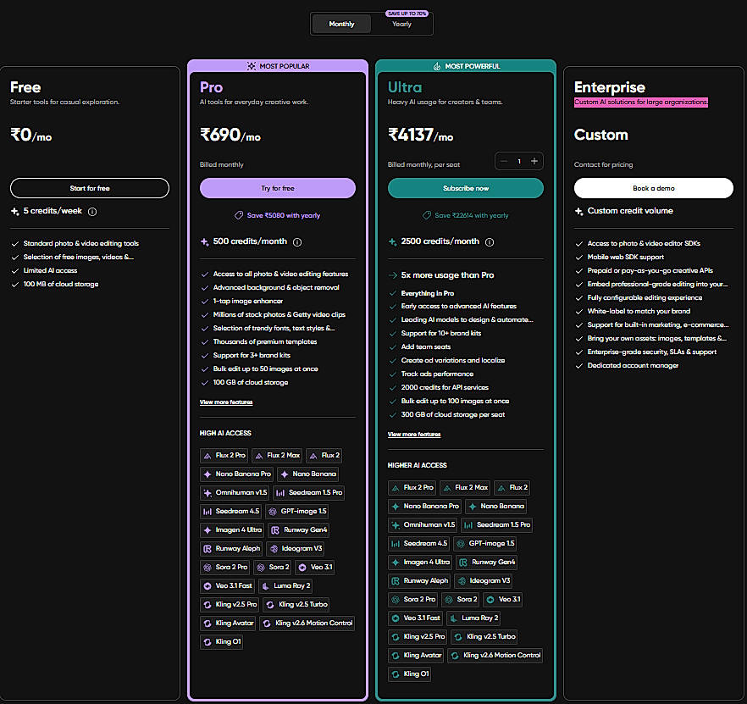Click the Save up to 70% badge

407,14
